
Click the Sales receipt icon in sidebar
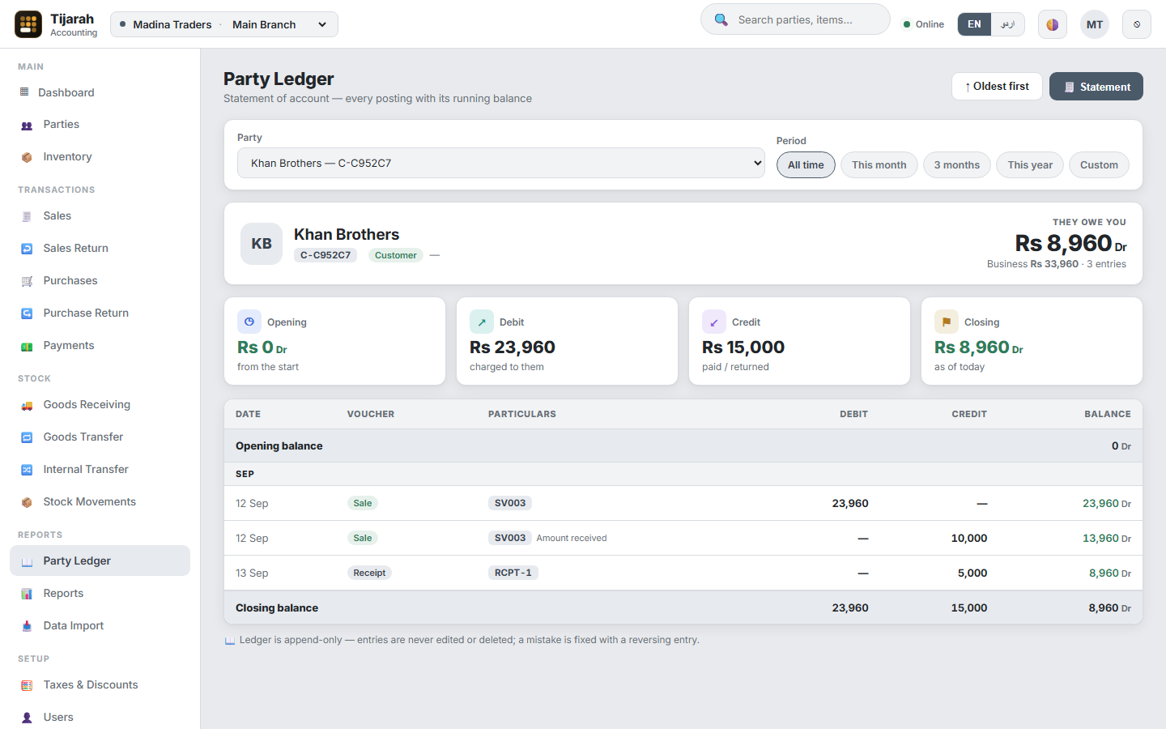pyautogui.click(x=27, y=216)
